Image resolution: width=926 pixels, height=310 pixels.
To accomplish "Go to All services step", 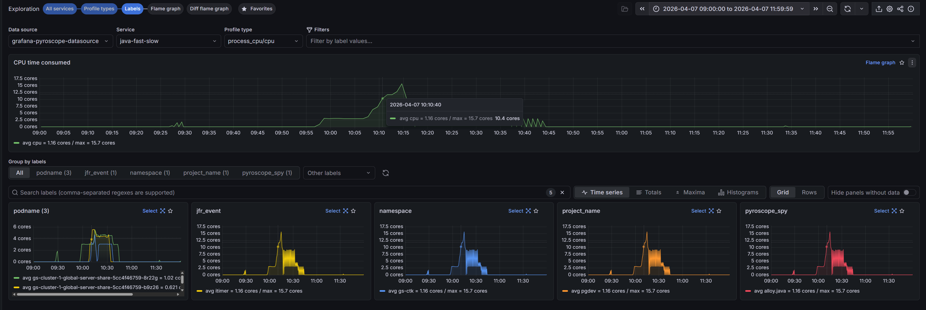I will click(60, 9).
